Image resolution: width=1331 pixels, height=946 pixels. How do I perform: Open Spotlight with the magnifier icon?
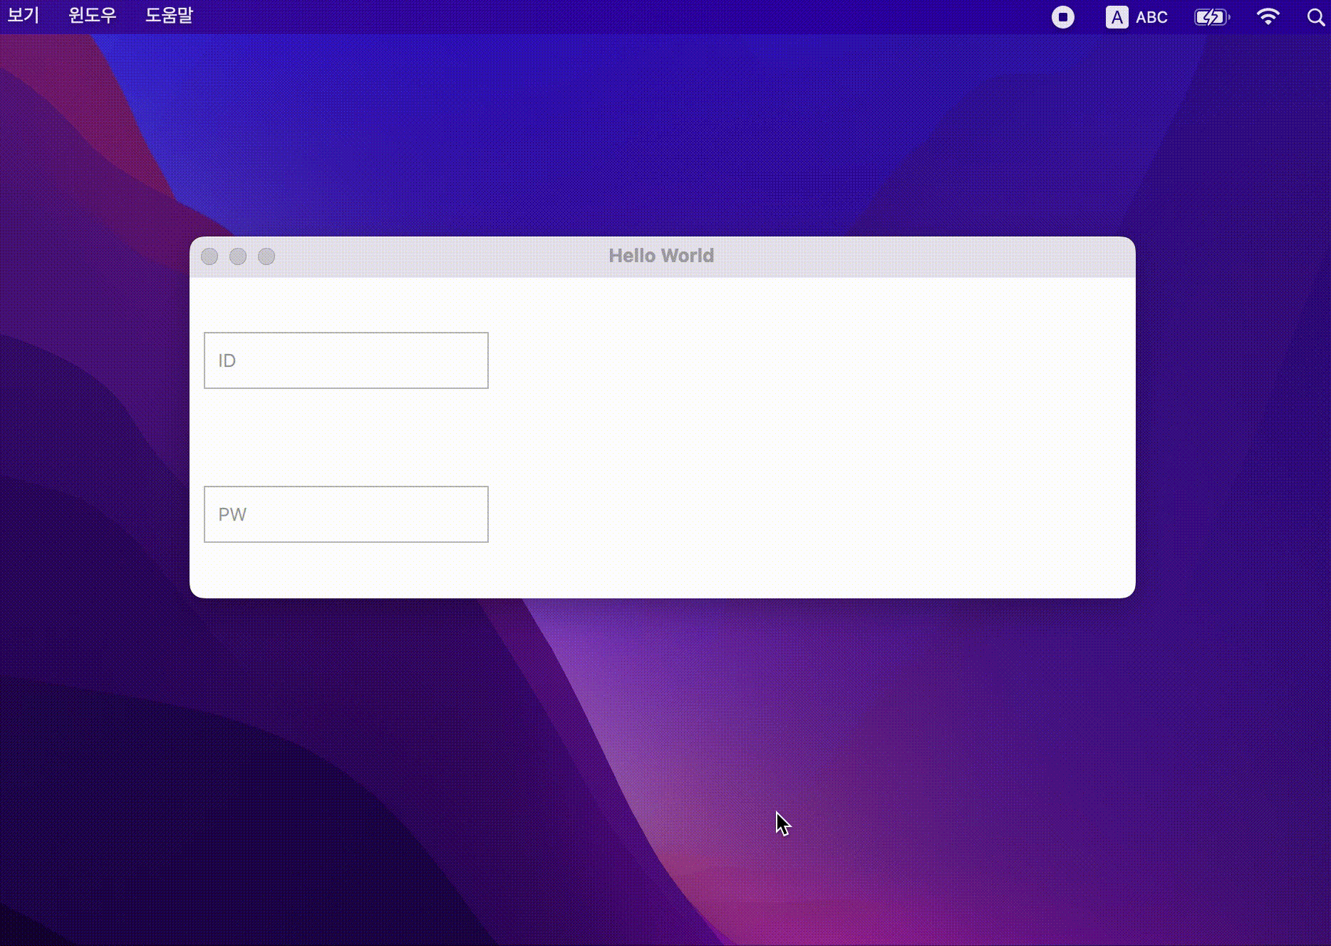pyautogui.click(x=1315, y=17)
